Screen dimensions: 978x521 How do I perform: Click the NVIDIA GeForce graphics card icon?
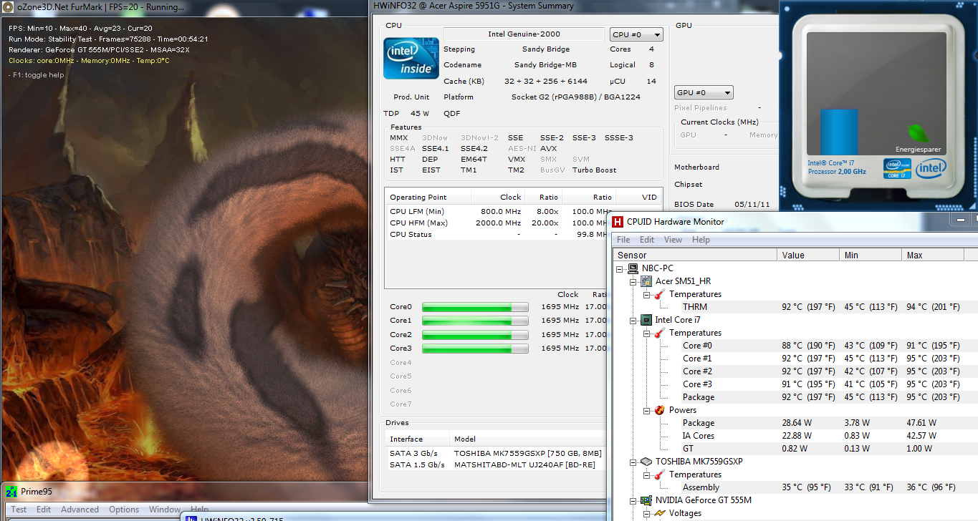pos(646,500)
